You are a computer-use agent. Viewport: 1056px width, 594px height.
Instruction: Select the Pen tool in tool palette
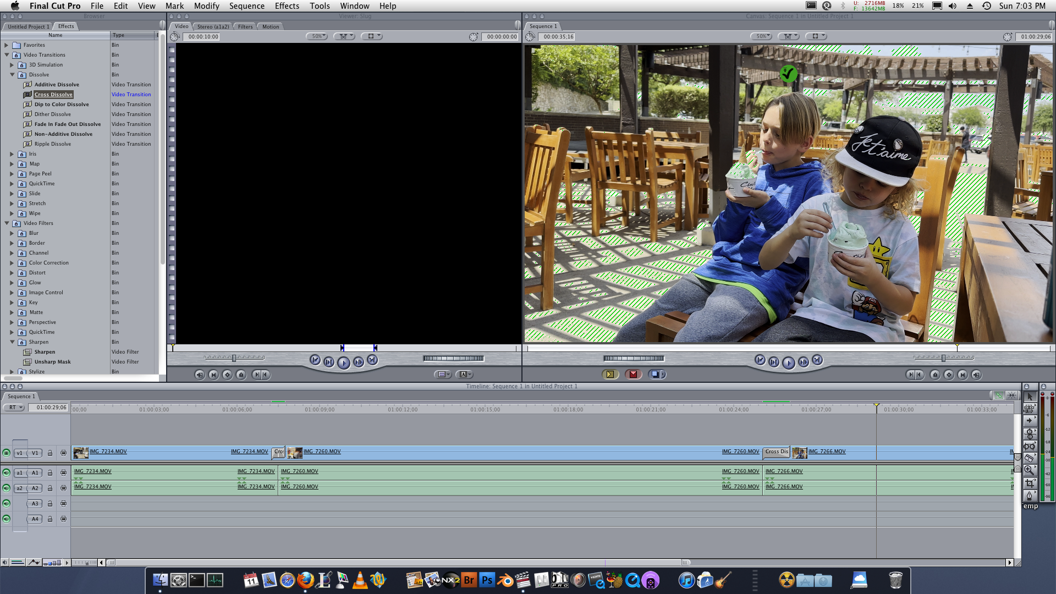1030,496
